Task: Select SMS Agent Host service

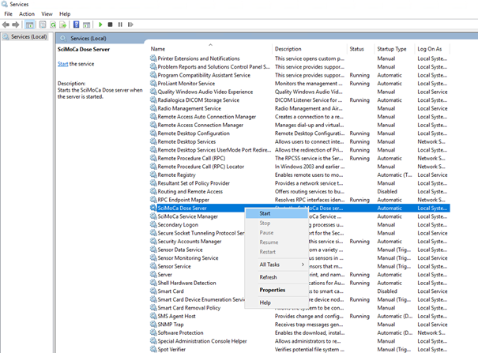Action: click(176, 316)
